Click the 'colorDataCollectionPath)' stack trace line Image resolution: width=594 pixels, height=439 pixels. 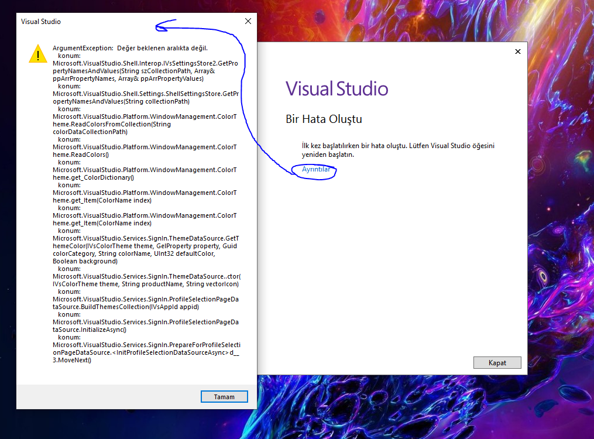click(90, 132)
